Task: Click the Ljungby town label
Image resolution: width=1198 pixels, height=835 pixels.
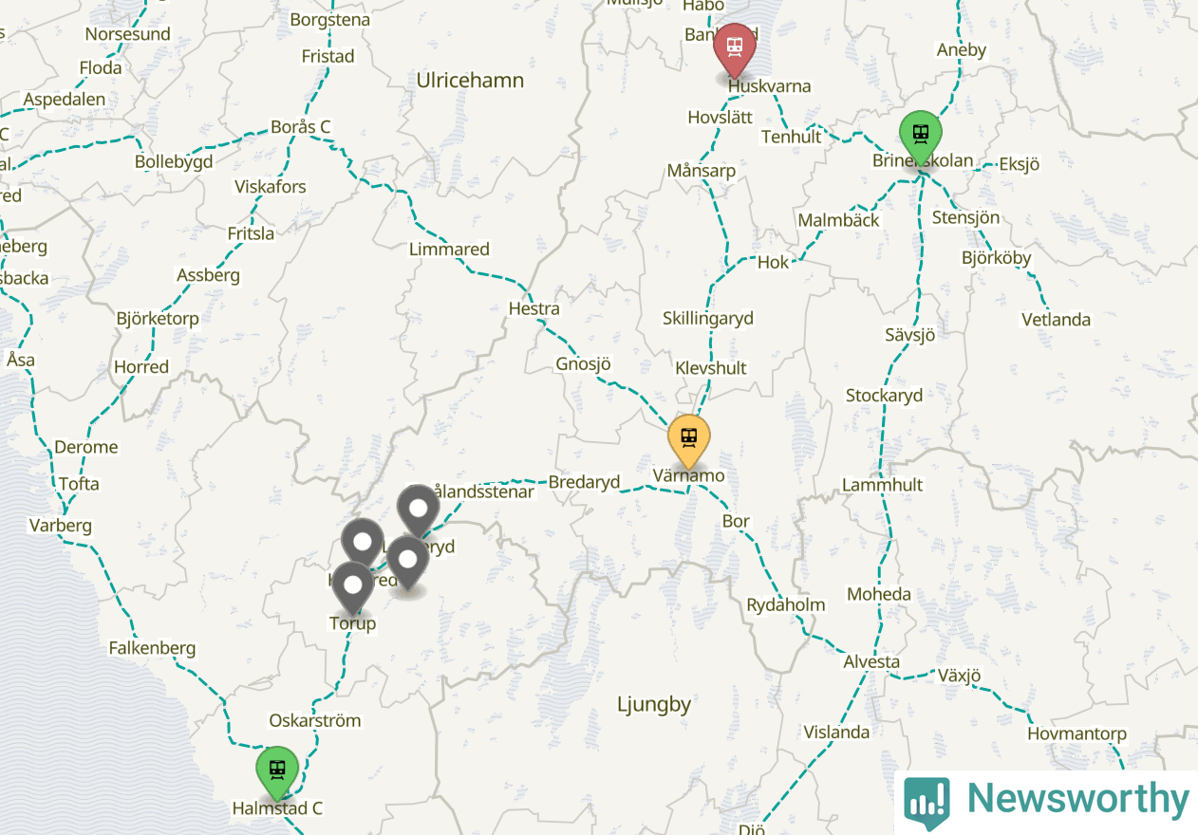Action: [x=654, y=705]
